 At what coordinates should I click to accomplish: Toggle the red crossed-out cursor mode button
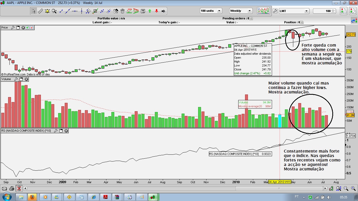[19, 188]
